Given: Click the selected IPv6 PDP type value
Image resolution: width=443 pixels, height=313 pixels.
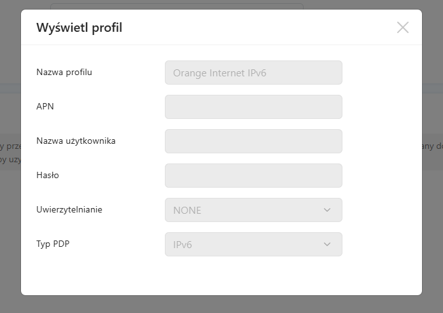Looking at the screenshot, I should [x=183, y=244].
